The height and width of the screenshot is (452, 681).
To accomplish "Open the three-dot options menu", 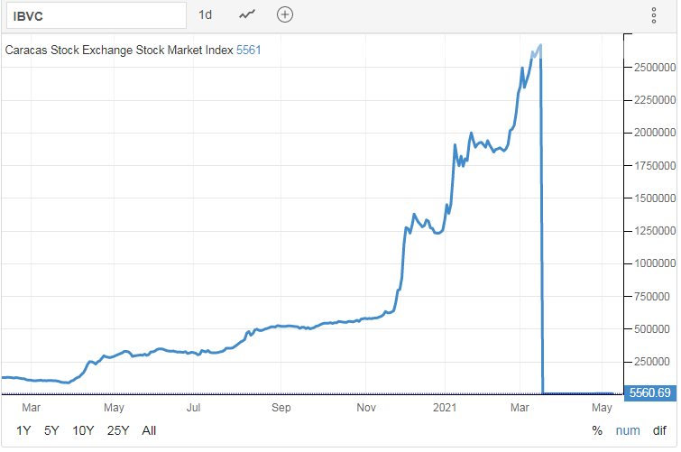I will [x=654, y=15].
